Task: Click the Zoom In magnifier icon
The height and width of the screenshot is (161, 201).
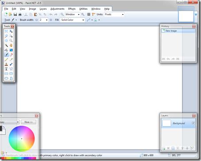Action: pyautogui.click(x=83, y=14)
